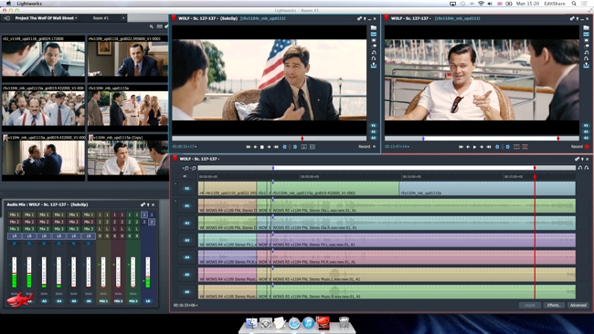The width and height of the screenshot is (594, 334).
Task: Select the r5v1104r_mb_upd1115a blue video clip
Action: [487, 188]
